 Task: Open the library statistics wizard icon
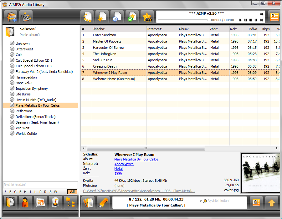[x=26, y=17]
